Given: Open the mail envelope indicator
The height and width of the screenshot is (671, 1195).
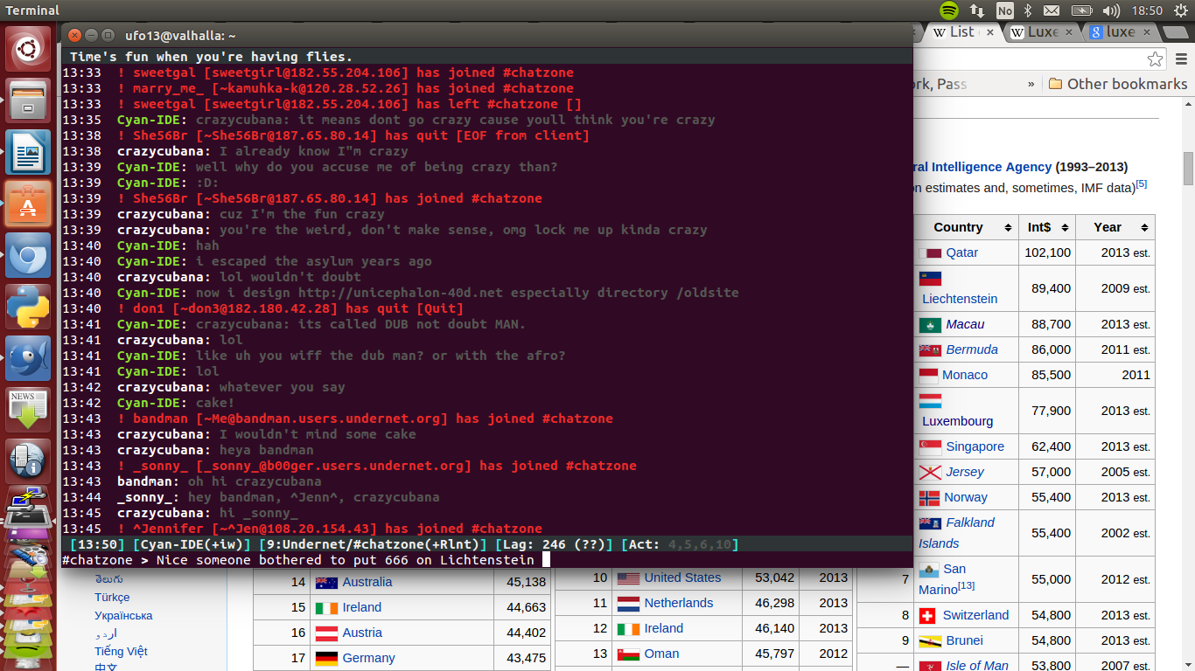Looking at the screenshot, I should 1052,10.
